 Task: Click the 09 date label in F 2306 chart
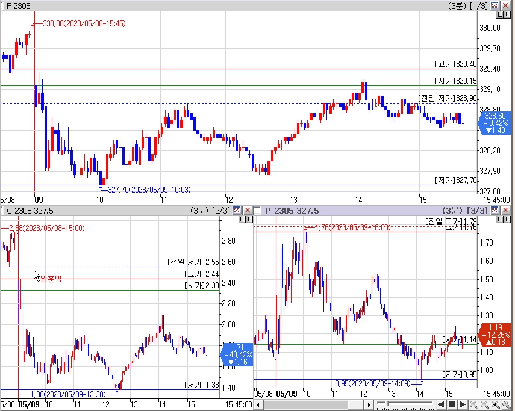pyautogui.click(x=39, y=200)
